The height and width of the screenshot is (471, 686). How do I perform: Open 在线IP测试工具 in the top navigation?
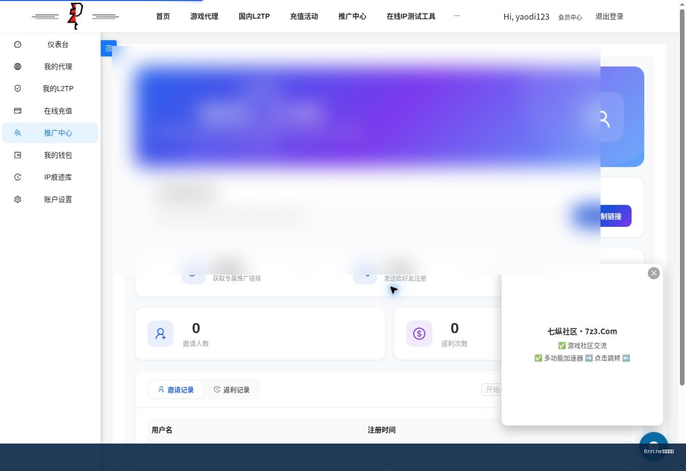pos(411,16)
